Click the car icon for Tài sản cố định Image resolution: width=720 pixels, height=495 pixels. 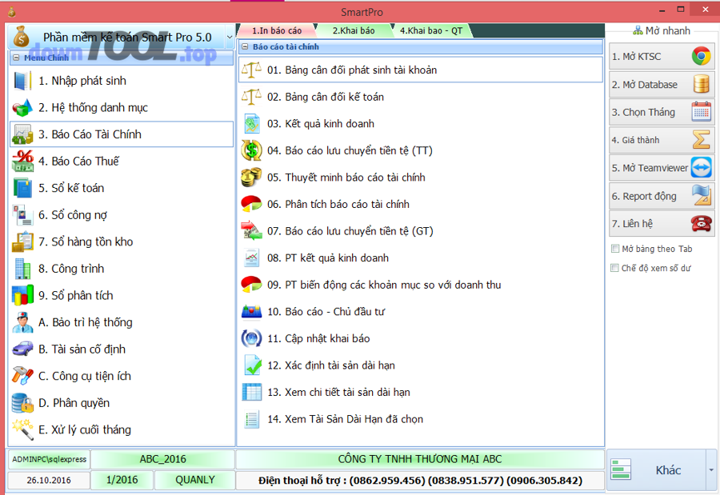coord(22,349)
